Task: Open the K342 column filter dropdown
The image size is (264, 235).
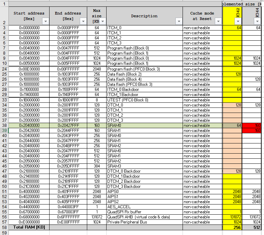Action: 238,21
